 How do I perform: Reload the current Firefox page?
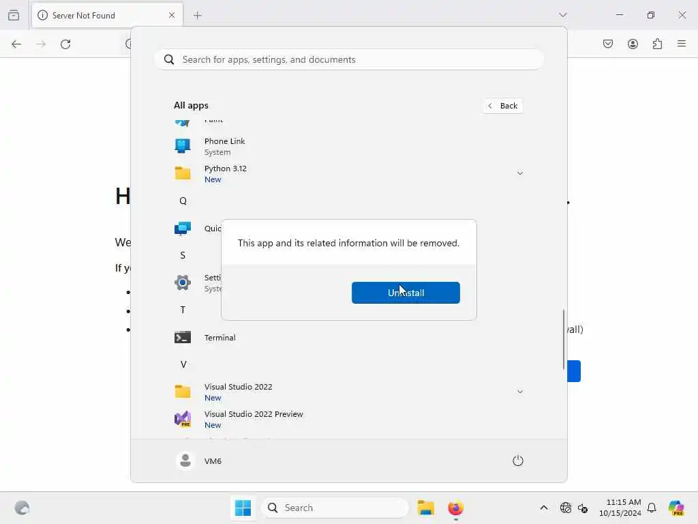65,44
